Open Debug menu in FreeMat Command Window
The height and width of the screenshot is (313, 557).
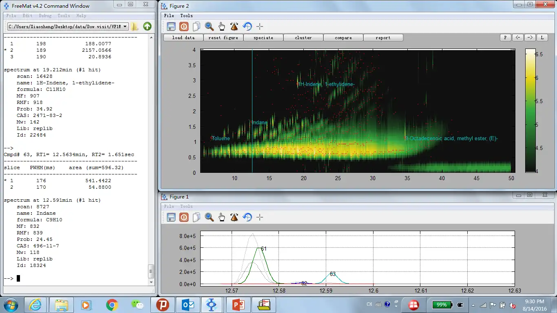tap(45, 15)
